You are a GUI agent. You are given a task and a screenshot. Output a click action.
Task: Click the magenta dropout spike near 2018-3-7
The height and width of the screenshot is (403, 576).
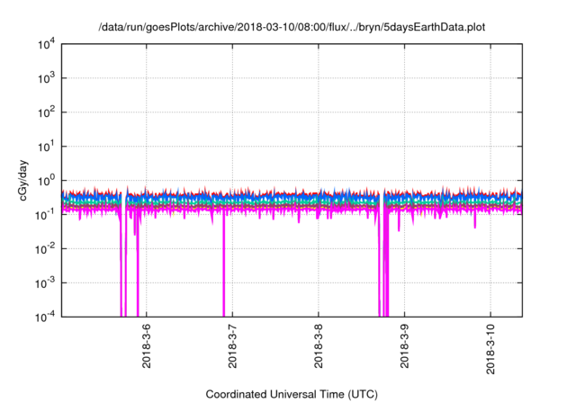pyautogui.click(x=223, y=264)
